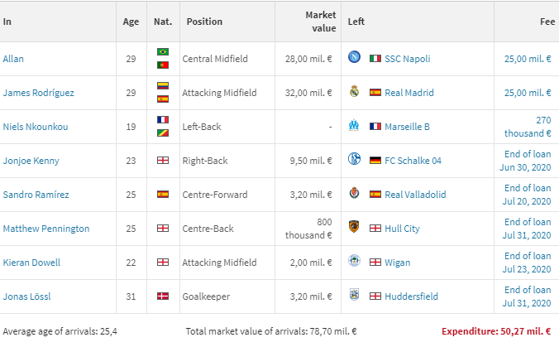Click the Germany flag beside FC Schalke 04
Screen dimensions: 559x347
click(375, 161)
